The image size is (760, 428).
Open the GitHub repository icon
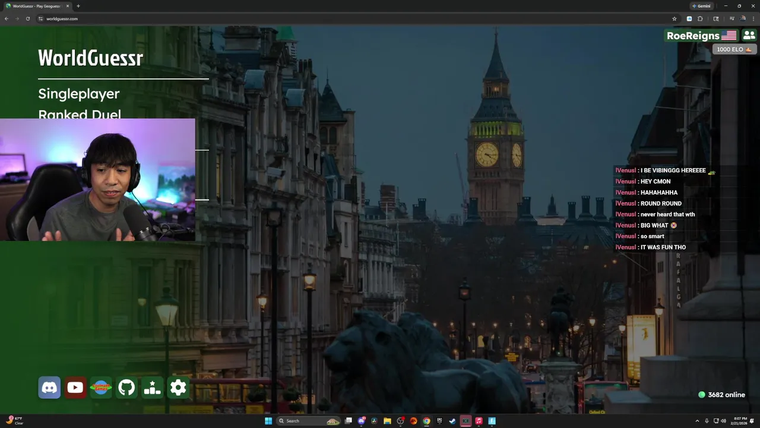(x=126, y=388)
